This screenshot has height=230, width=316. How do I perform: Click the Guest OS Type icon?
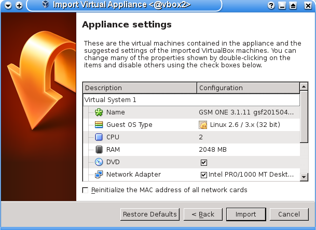[x=99, y=124]
